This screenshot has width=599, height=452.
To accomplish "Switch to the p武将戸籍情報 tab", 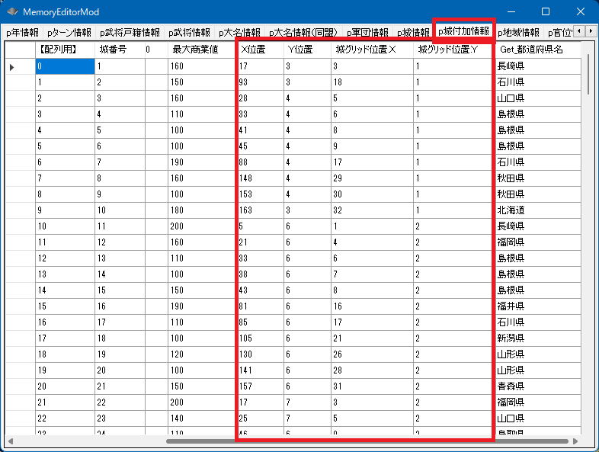I will click(130, 33).
